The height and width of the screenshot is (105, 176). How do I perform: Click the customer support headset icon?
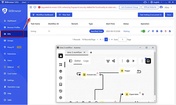(145, 2)
